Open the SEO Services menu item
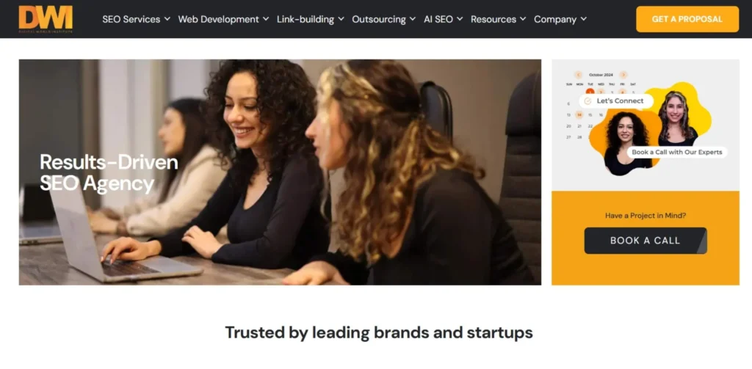Screen dimensions: 752x369 tap(131, 19)
